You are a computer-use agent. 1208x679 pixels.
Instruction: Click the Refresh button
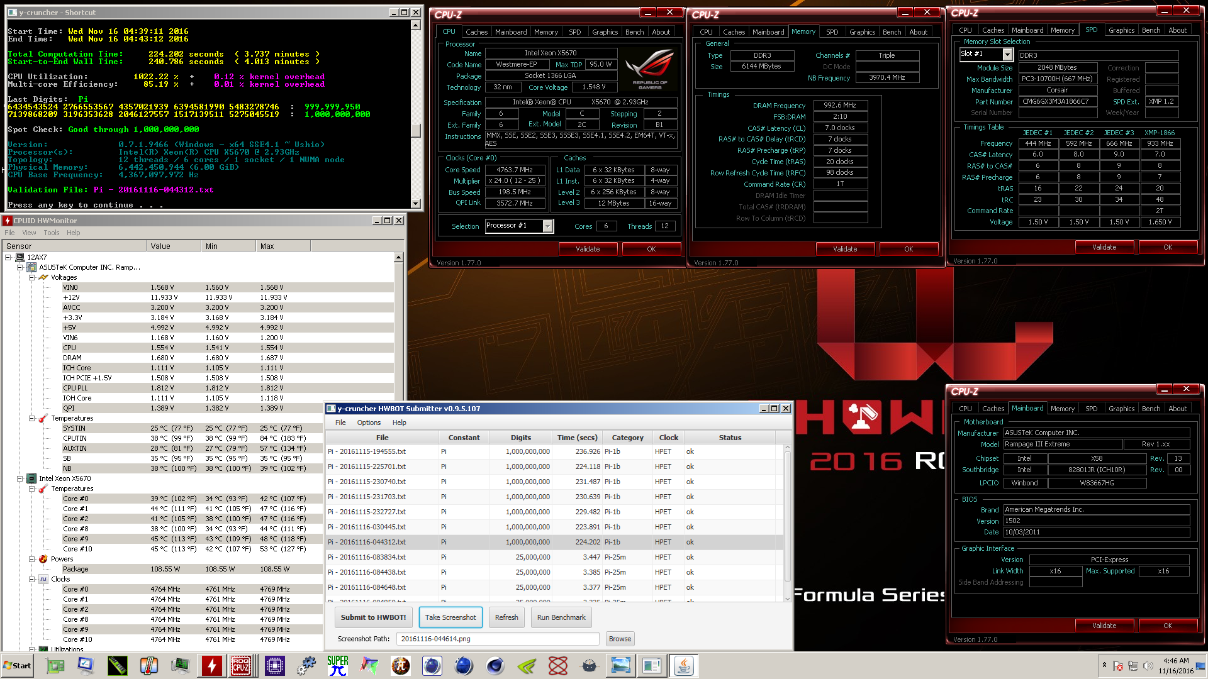[x=506, y=617]
